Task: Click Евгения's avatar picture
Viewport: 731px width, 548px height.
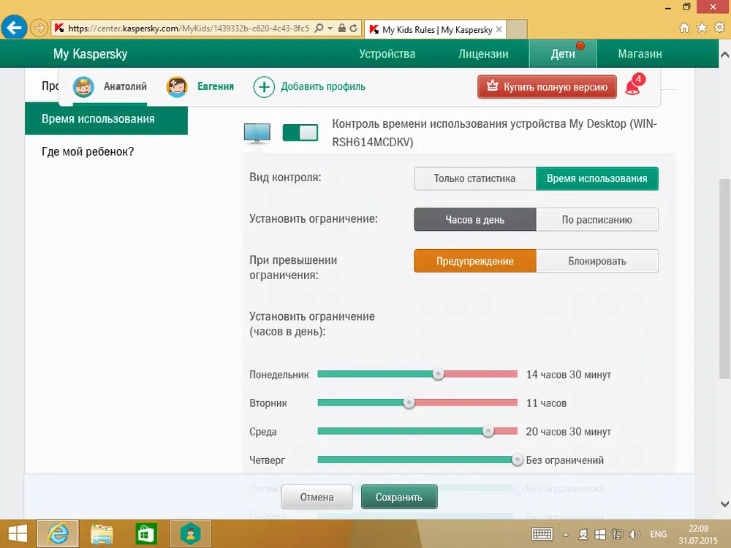Action: point(177,87)
